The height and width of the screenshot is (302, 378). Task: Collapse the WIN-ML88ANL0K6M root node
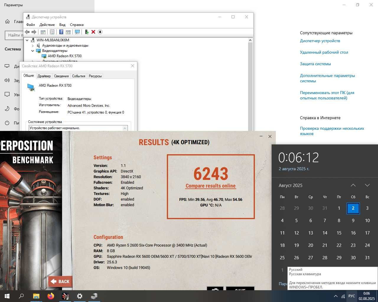[x=27, y=40]
